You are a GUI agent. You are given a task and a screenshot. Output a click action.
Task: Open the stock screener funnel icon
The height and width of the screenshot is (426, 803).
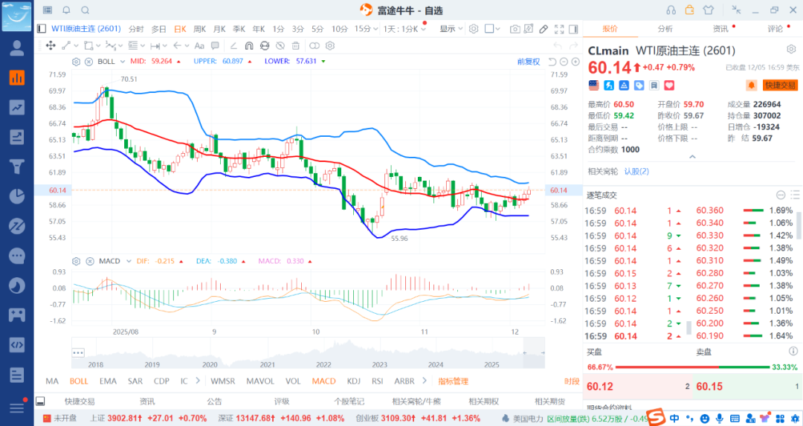click(x=17, y=167)
